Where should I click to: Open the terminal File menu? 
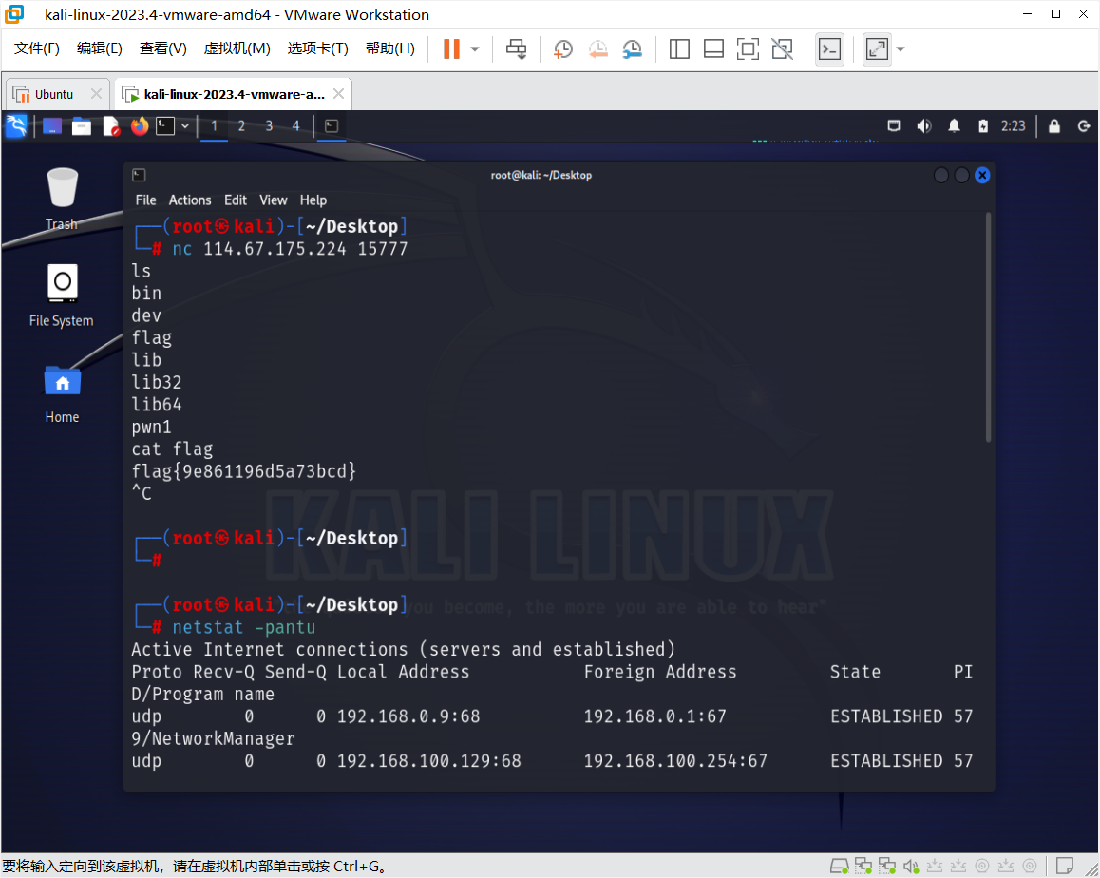click(146, 200)
